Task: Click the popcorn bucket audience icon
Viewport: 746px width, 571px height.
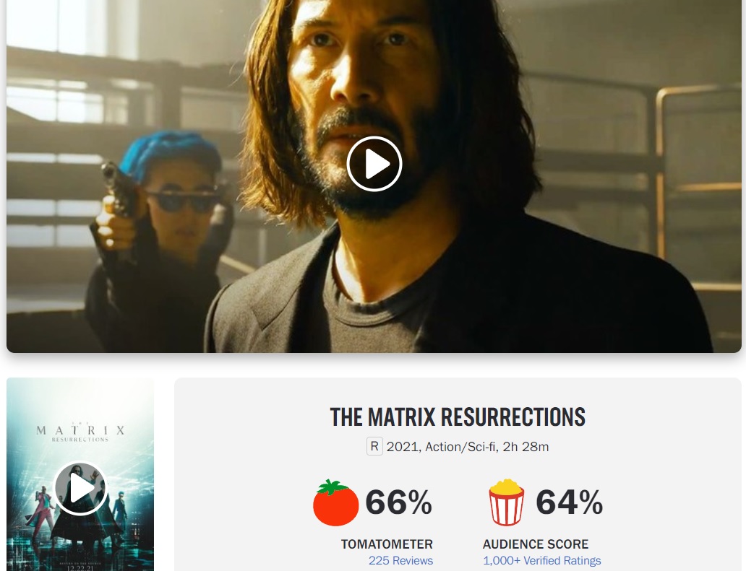Action: pos(506,502)
